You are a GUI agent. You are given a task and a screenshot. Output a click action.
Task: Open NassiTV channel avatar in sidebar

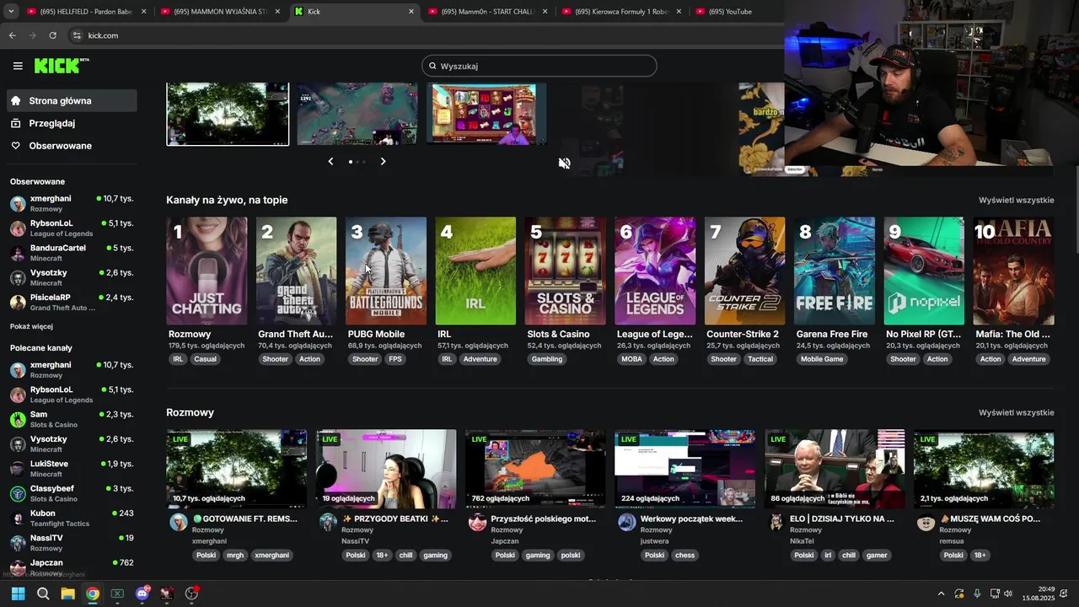18,543
